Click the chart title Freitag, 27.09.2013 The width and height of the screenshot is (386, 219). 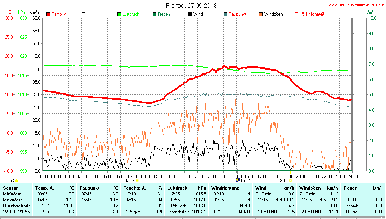pyautogui.click(x=192, y=6)
